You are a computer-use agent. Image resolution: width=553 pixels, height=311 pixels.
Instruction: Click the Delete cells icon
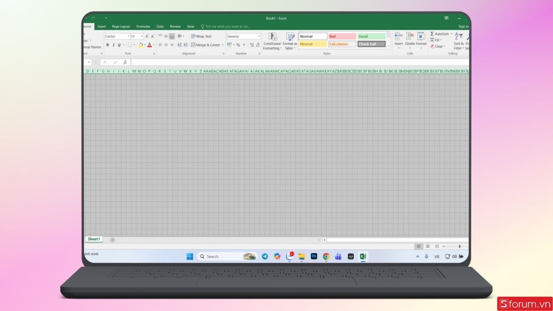pyautogui.click(x=410, y=36)
